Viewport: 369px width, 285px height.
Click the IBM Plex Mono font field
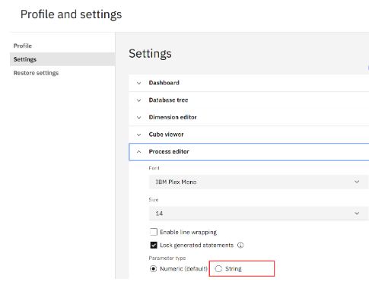click(x=258, y=182)
